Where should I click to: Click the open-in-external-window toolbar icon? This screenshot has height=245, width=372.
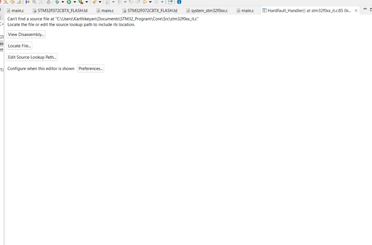pos(170,2)
